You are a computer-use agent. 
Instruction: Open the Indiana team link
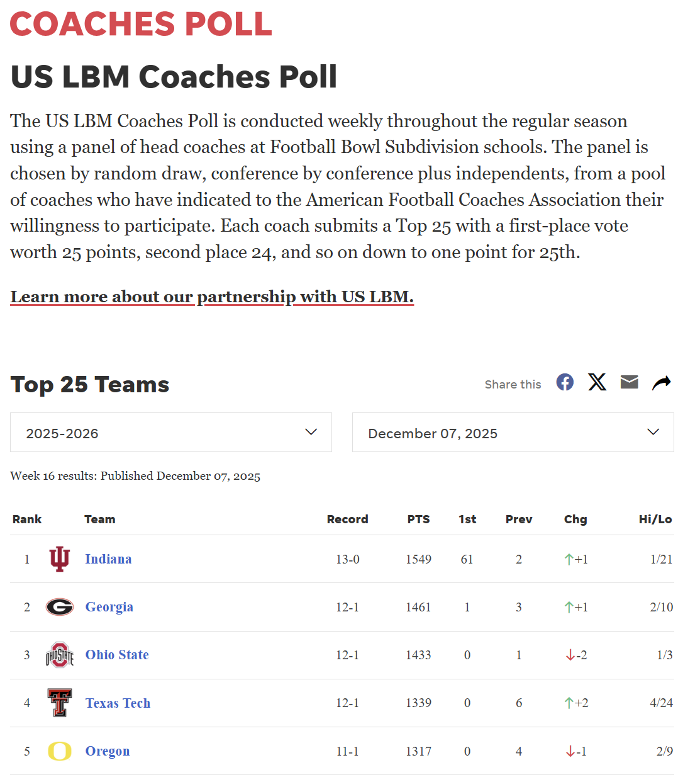[x=108, y=559]
